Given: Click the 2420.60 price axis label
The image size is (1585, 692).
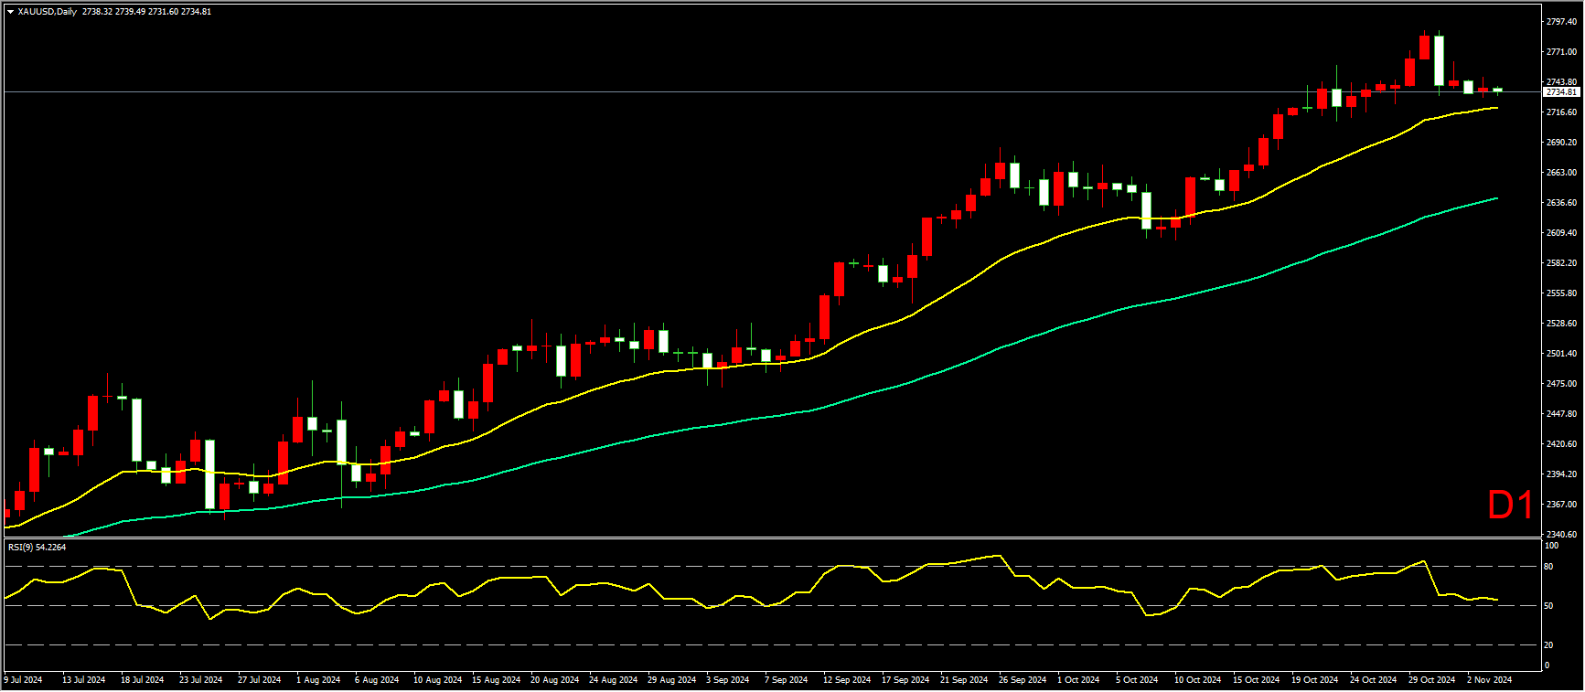Looking at the screenshot, I should tap(1561, 444).
